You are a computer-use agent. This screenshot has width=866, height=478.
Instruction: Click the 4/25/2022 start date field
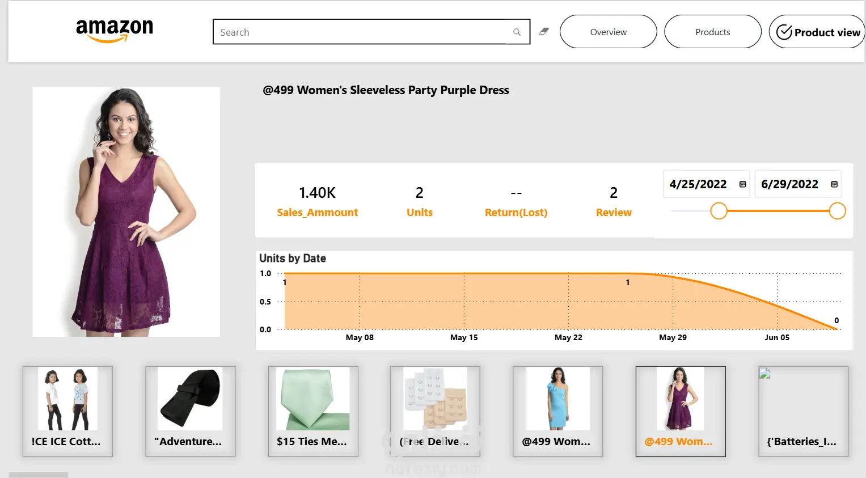(706, 184)
